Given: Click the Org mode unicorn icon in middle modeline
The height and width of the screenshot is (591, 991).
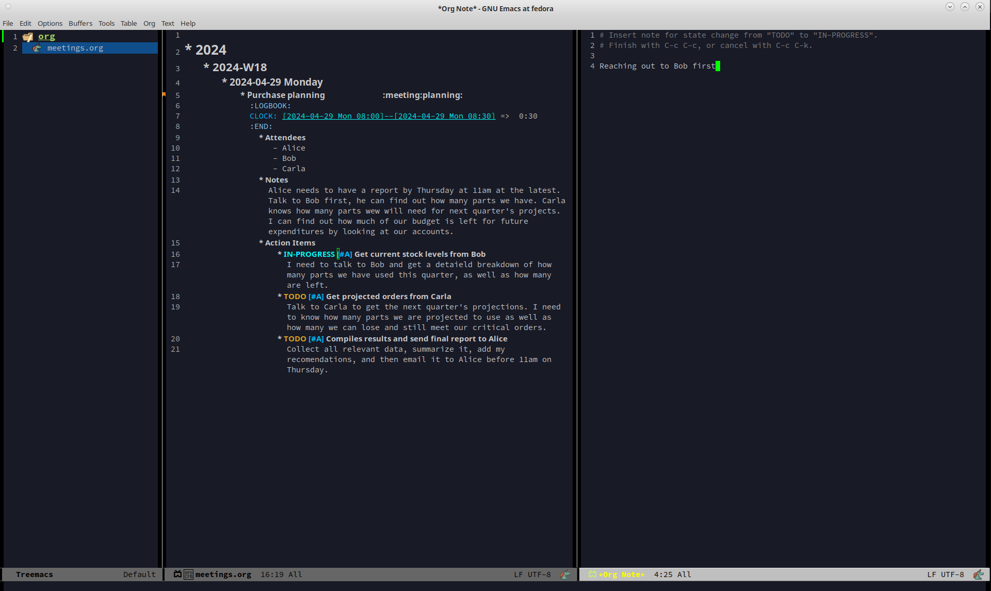Looking at the screenshot, I should coord(565,574).
